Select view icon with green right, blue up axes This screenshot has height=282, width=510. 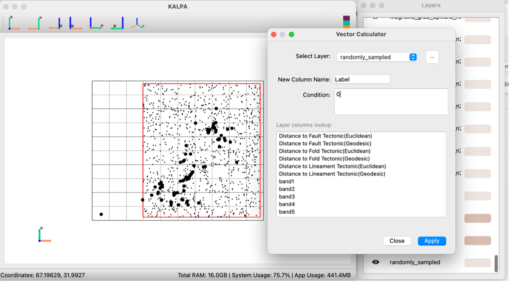pos(96,23)
